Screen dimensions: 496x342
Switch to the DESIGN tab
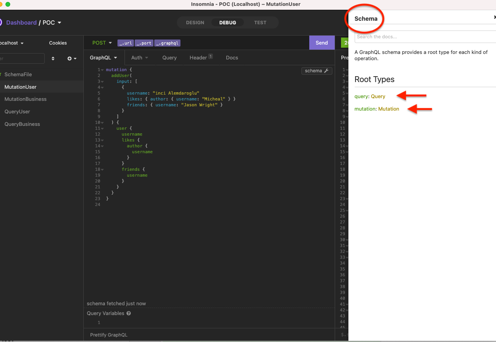tap(195, 22)
